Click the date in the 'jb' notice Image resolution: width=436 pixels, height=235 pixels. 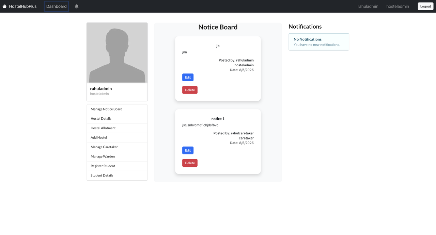tap(242, 70)
